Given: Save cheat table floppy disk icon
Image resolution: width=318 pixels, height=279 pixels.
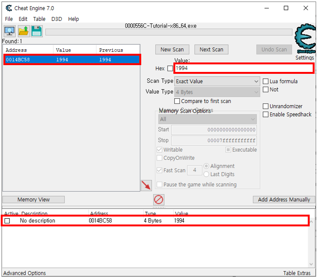Looking at the screenshot, I should pyautogui.click(x=37, y=31).
